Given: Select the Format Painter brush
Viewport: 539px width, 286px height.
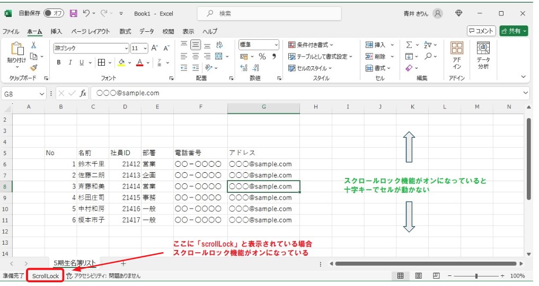Looking at the screenshot, I should pos(33,68).
